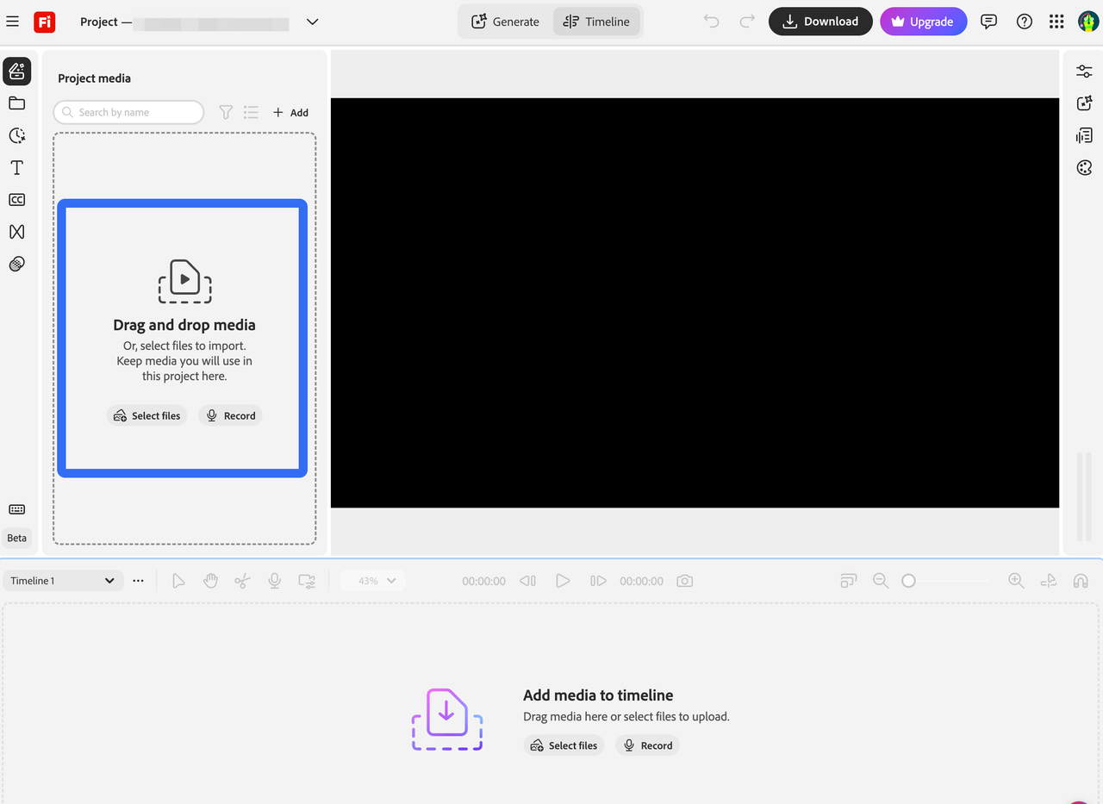The height and width of the screenshot is (804, 1103).
Task: Select the scissors Cut tool
Action: coord(242,581)
